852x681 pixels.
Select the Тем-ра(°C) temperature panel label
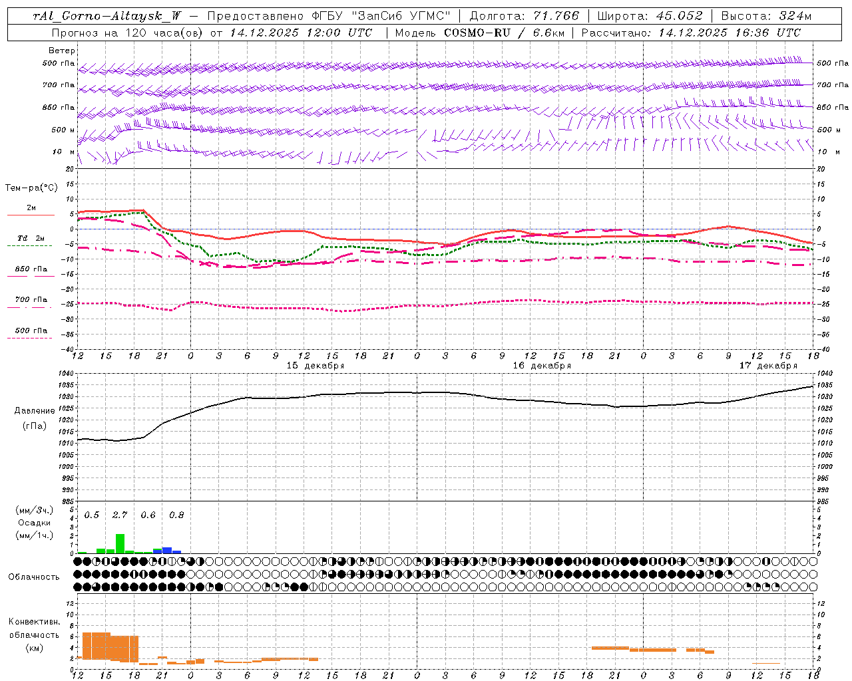[31, 188]
